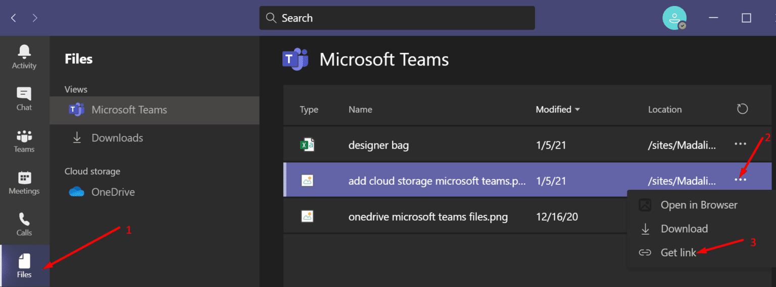Viewport: 776px width, 287px height.
Task: Click image icon of add cloud storage file
Action: coord(307,180)
